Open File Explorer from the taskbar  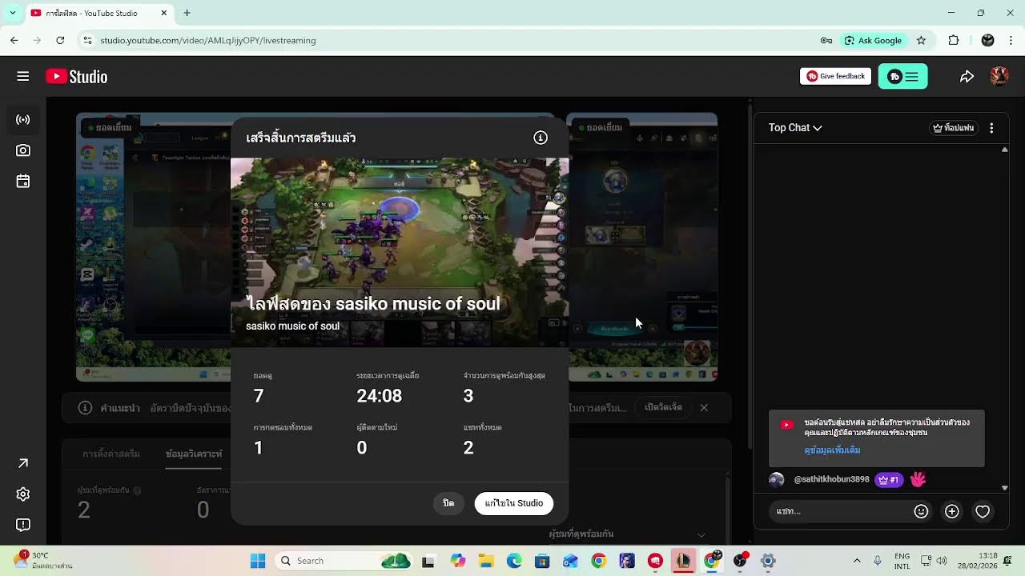485,561
